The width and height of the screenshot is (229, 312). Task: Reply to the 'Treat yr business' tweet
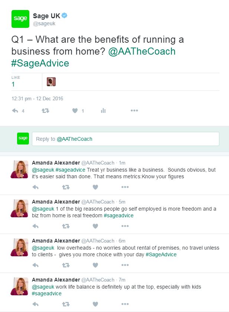(36, 187)
